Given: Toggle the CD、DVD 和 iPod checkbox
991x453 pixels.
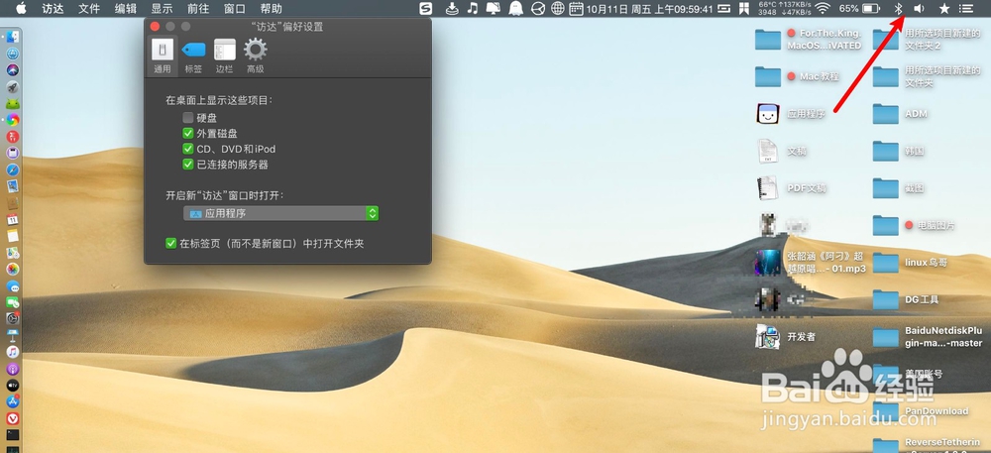Looking at the screenshot, I should (187, 149).
